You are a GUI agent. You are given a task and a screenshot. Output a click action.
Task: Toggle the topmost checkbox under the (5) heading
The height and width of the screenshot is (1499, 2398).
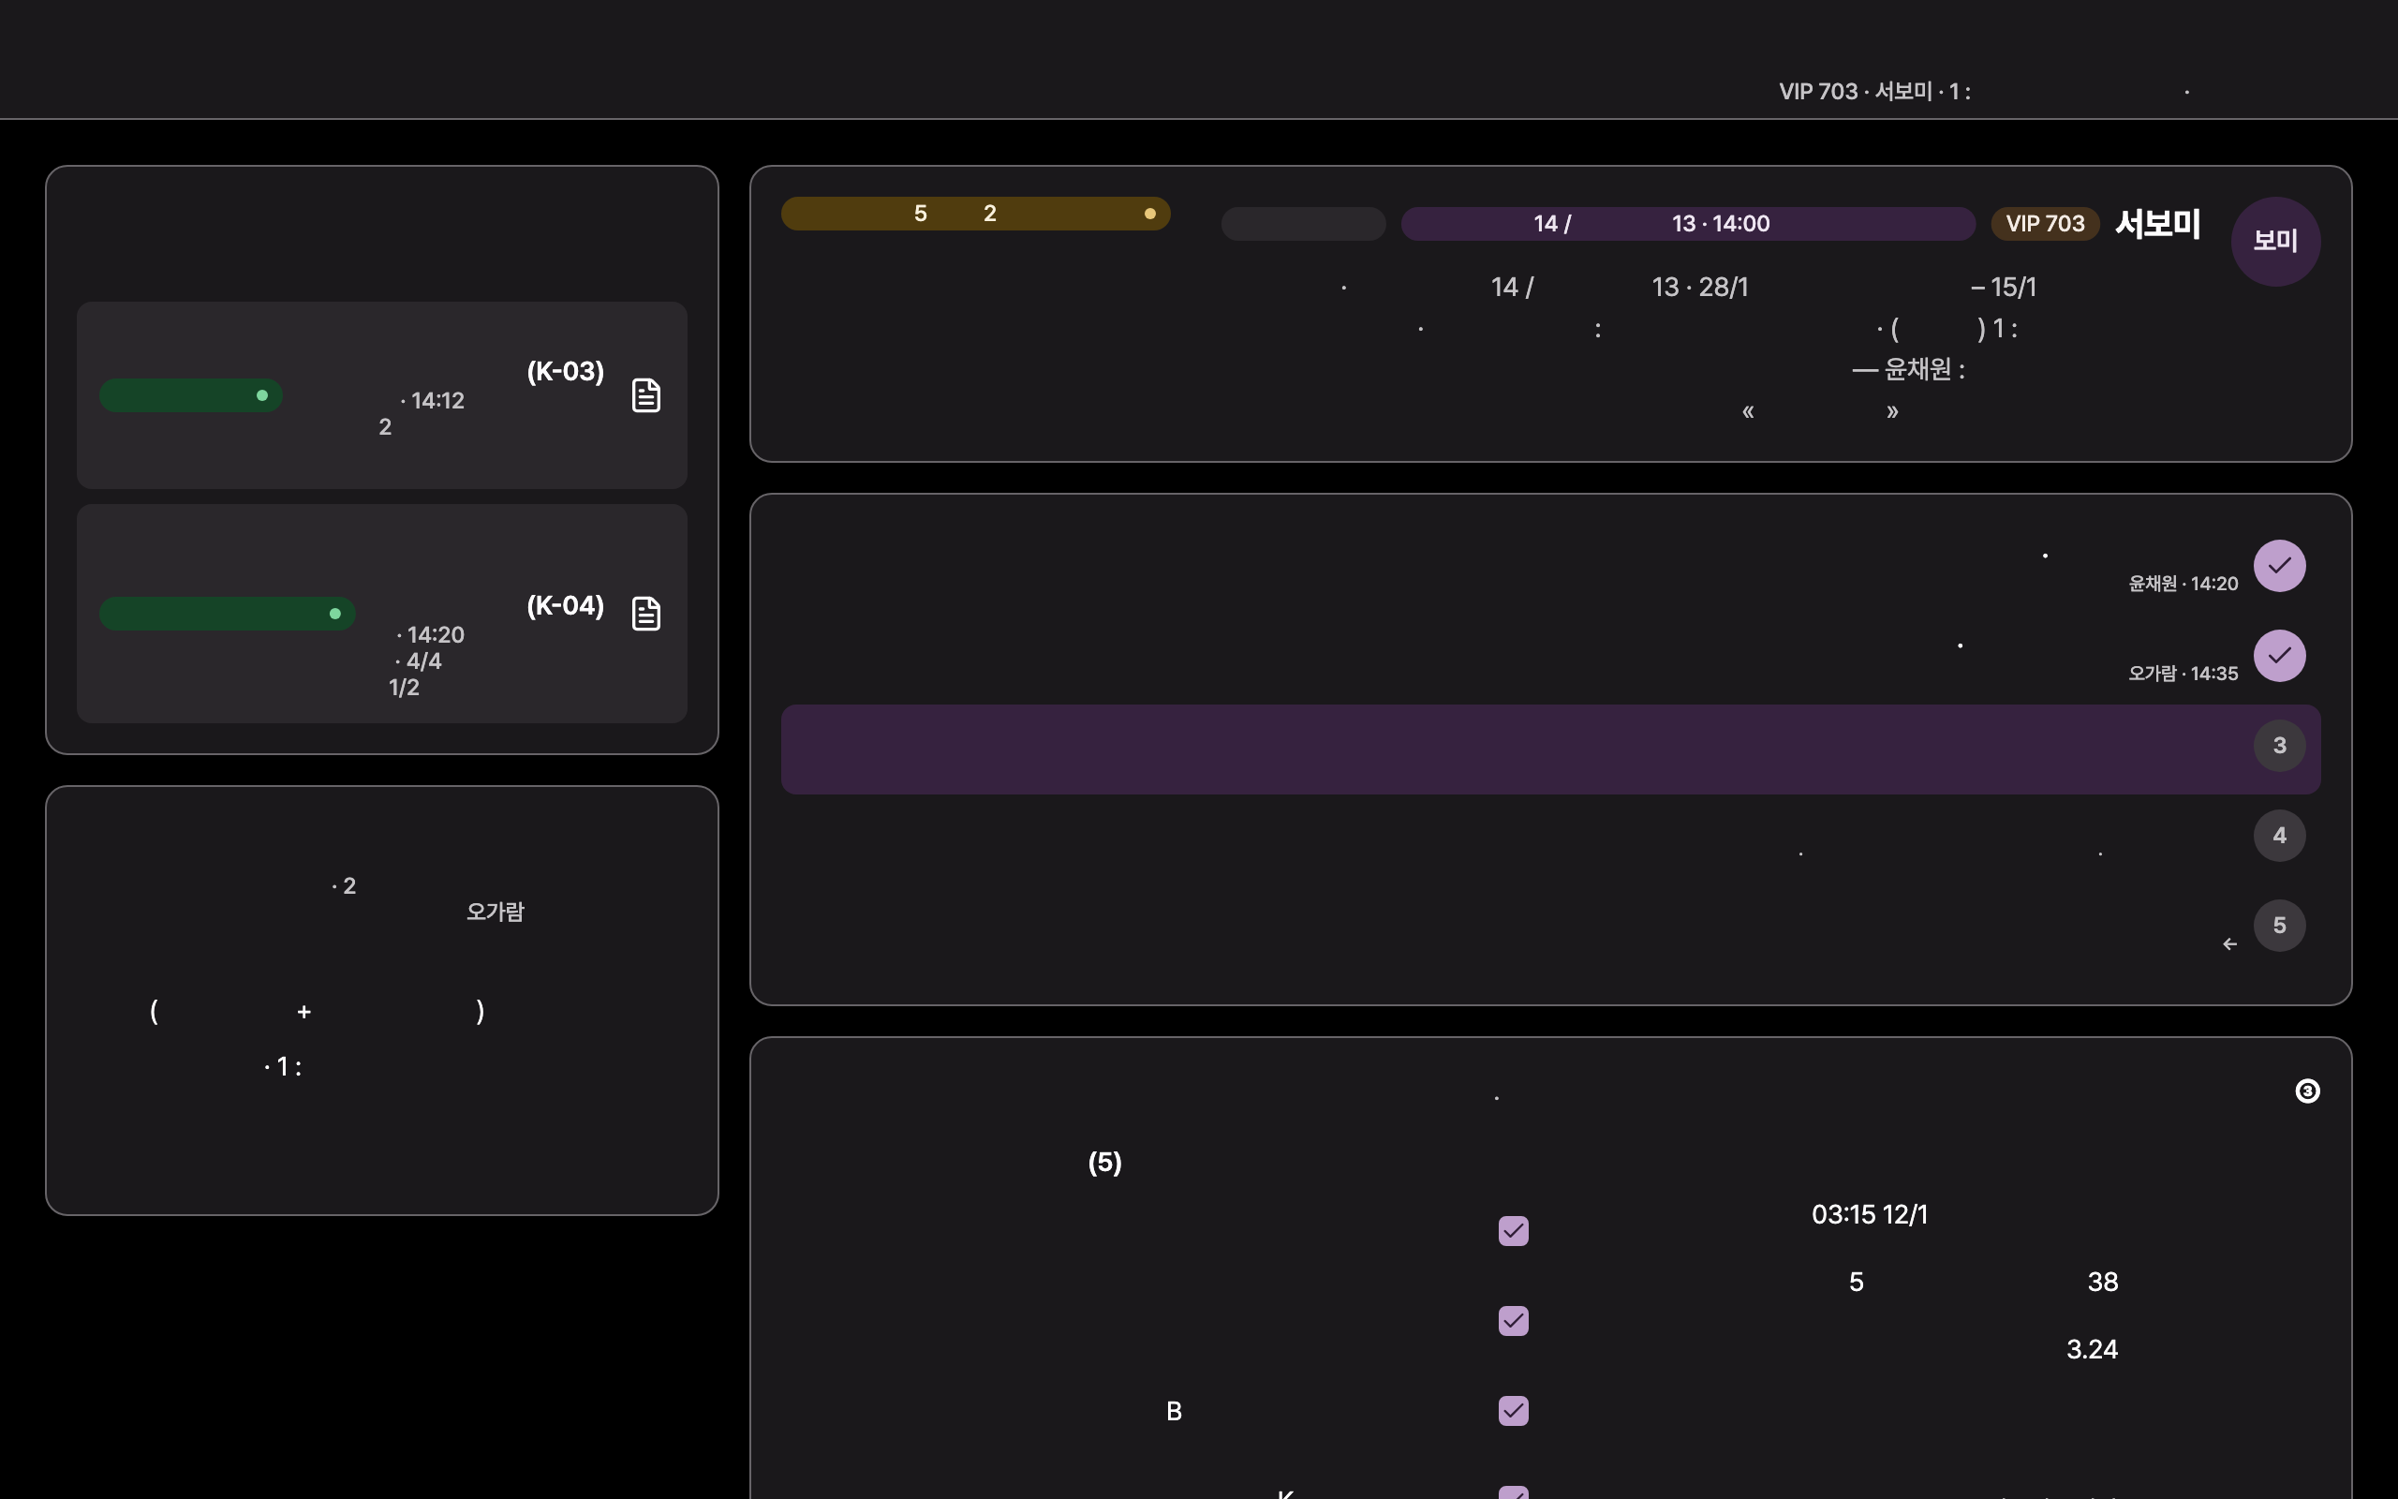[x=1513, y=1230]
